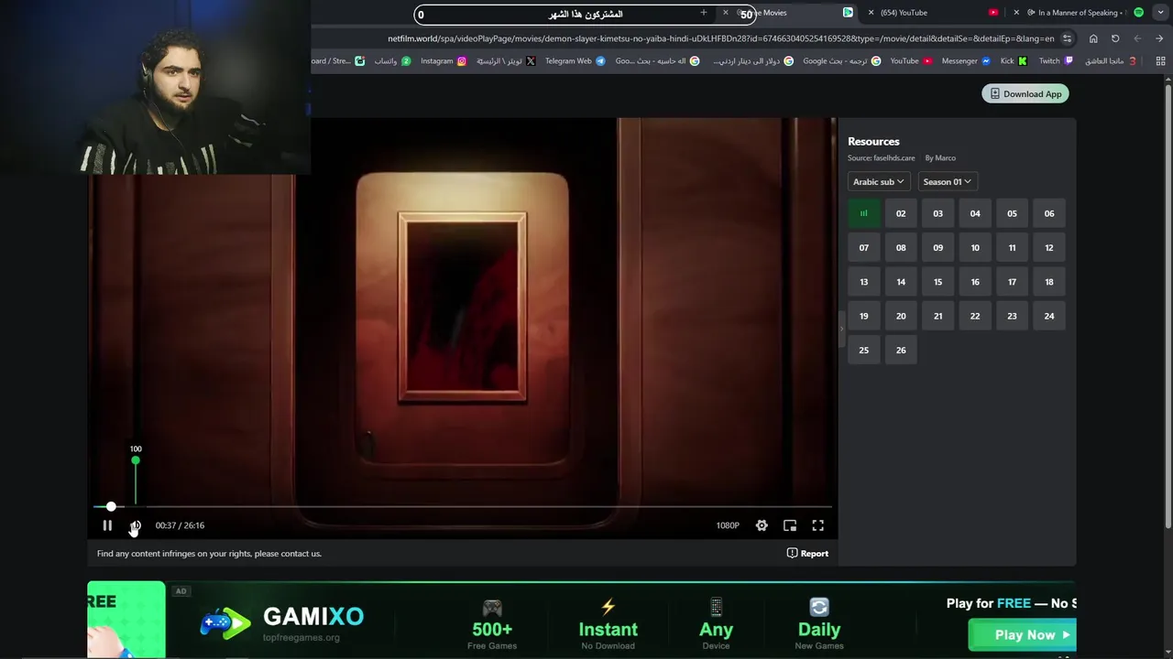Open the واتساب WhatsApp bookmark
The width and height of the screenshot is (1173, 659).
click(x=392, y=60)
